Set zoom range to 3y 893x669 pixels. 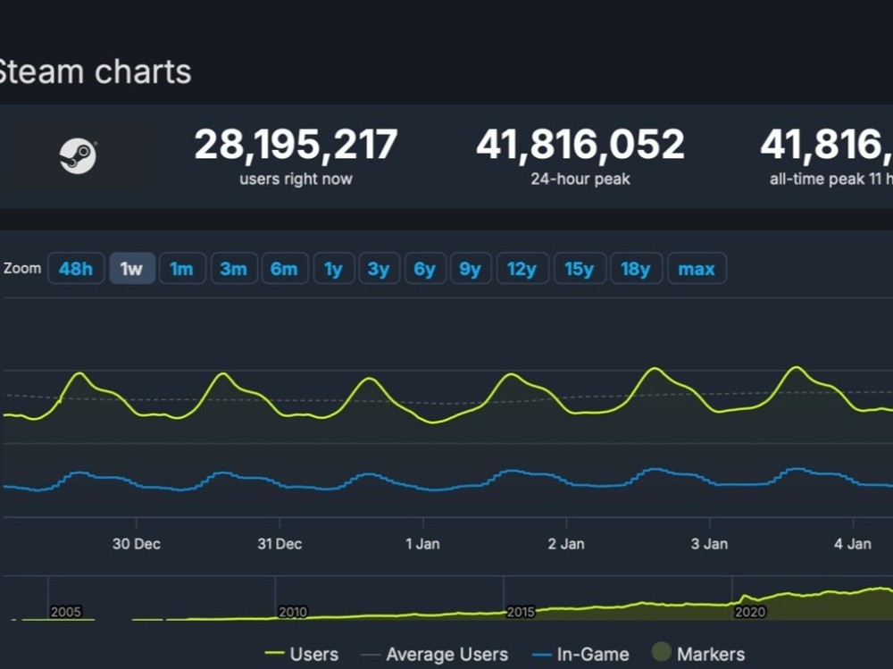(x=379, y=269)
